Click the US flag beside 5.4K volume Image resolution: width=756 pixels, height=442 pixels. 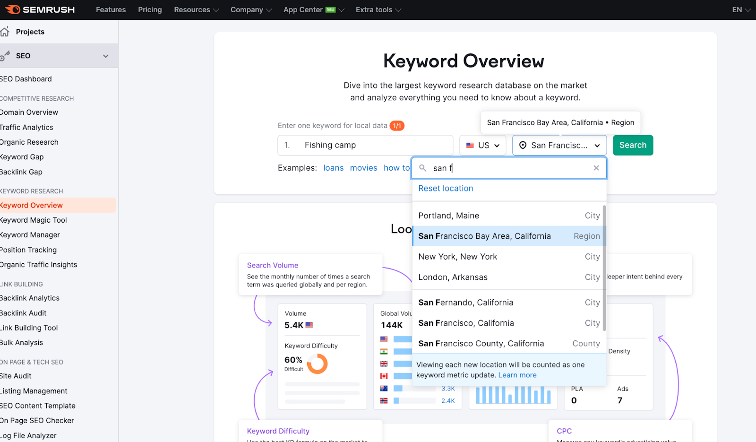click(309, 325)
